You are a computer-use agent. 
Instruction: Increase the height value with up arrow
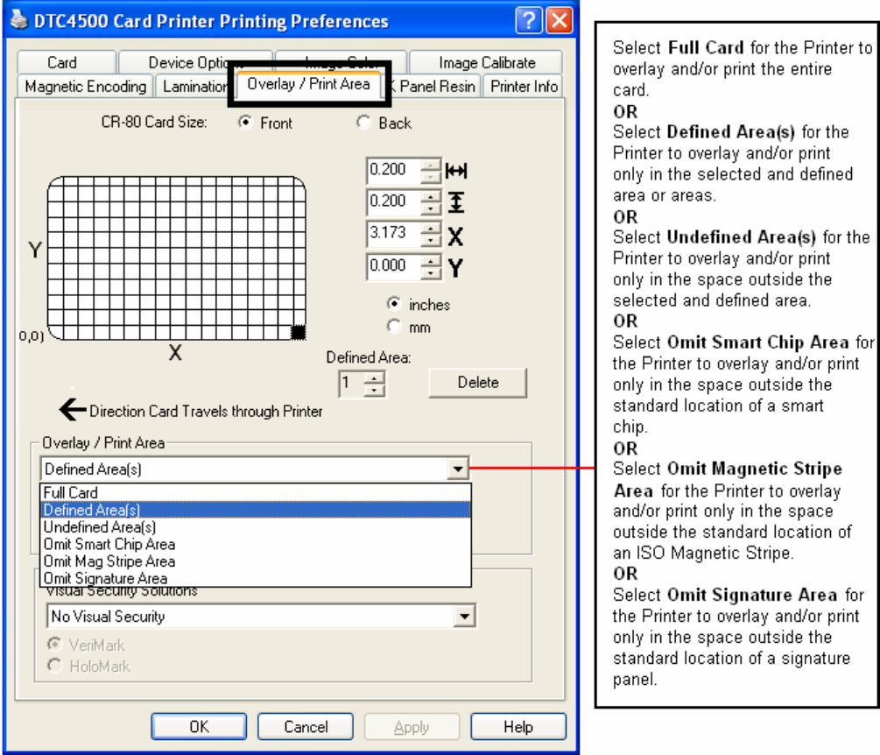(431, 196)
